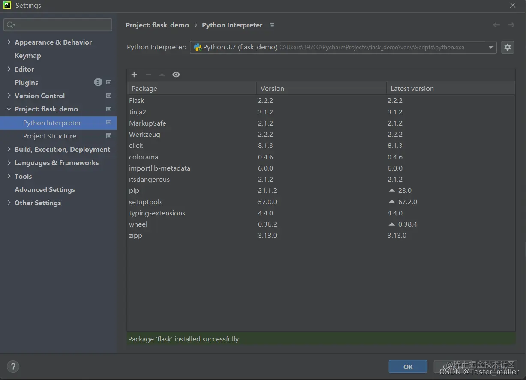Click project marker icon beside Project: flask_demo
The image size is (526, 380).
(x=108, y=109)
